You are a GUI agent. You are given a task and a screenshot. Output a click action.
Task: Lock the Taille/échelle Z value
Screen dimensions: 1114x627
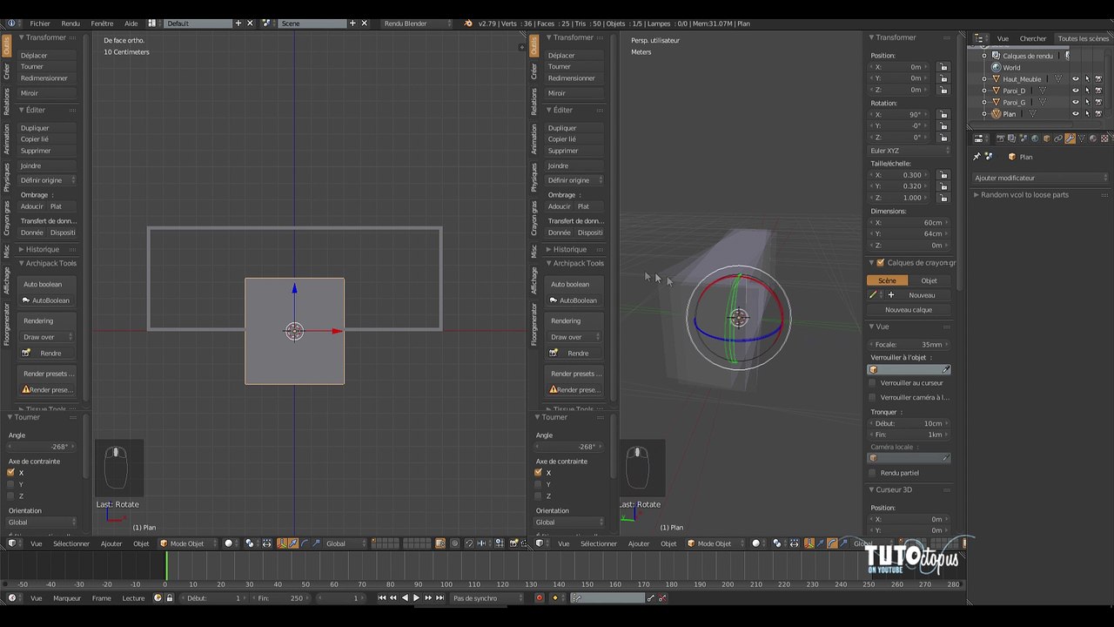[943, 198]
